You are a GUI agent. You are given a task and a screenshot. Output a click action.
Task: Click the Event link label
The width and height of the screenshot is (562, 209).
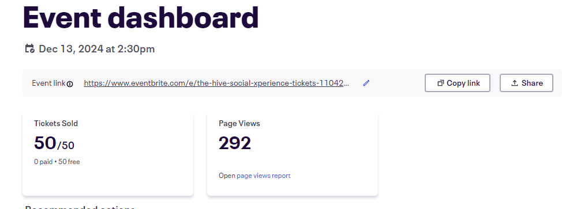pos(48,83)
